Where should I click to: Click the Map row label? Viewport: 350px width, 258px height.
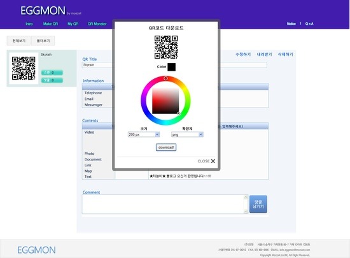[x=88, y=171]
